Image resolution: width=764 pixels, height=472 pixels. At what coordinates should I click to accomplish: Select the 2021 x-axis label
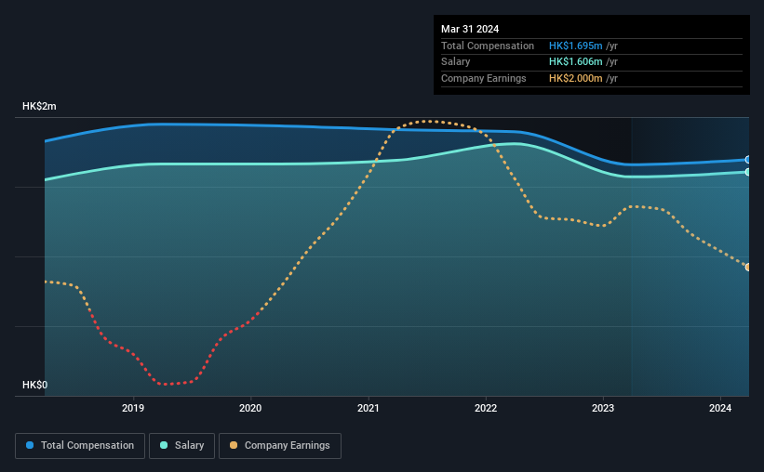369,408
